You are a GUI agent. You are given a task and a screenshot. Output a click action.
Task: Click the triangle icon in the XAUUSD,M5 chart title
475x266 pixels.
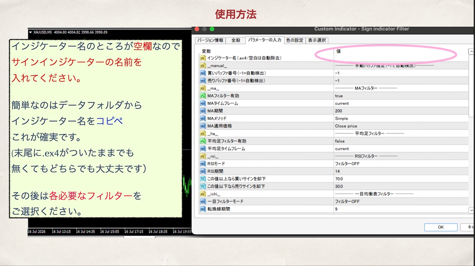30,32
